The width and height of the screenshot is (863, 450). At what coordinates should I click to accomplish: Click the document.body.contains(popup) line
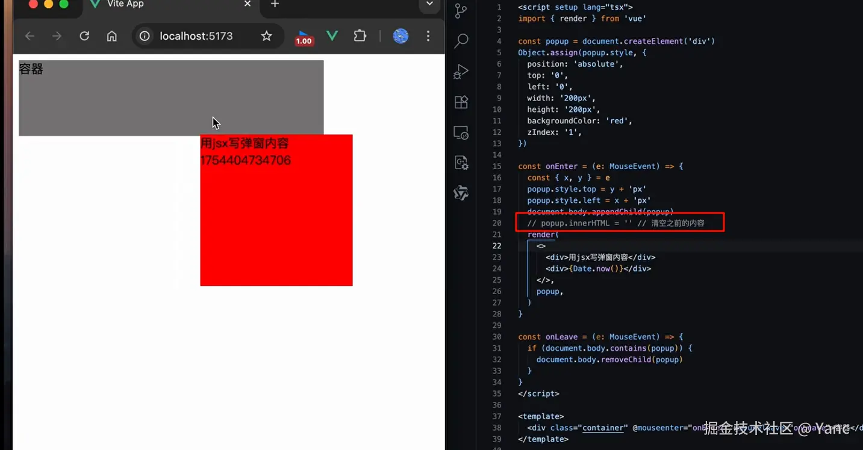pos(609,348)
